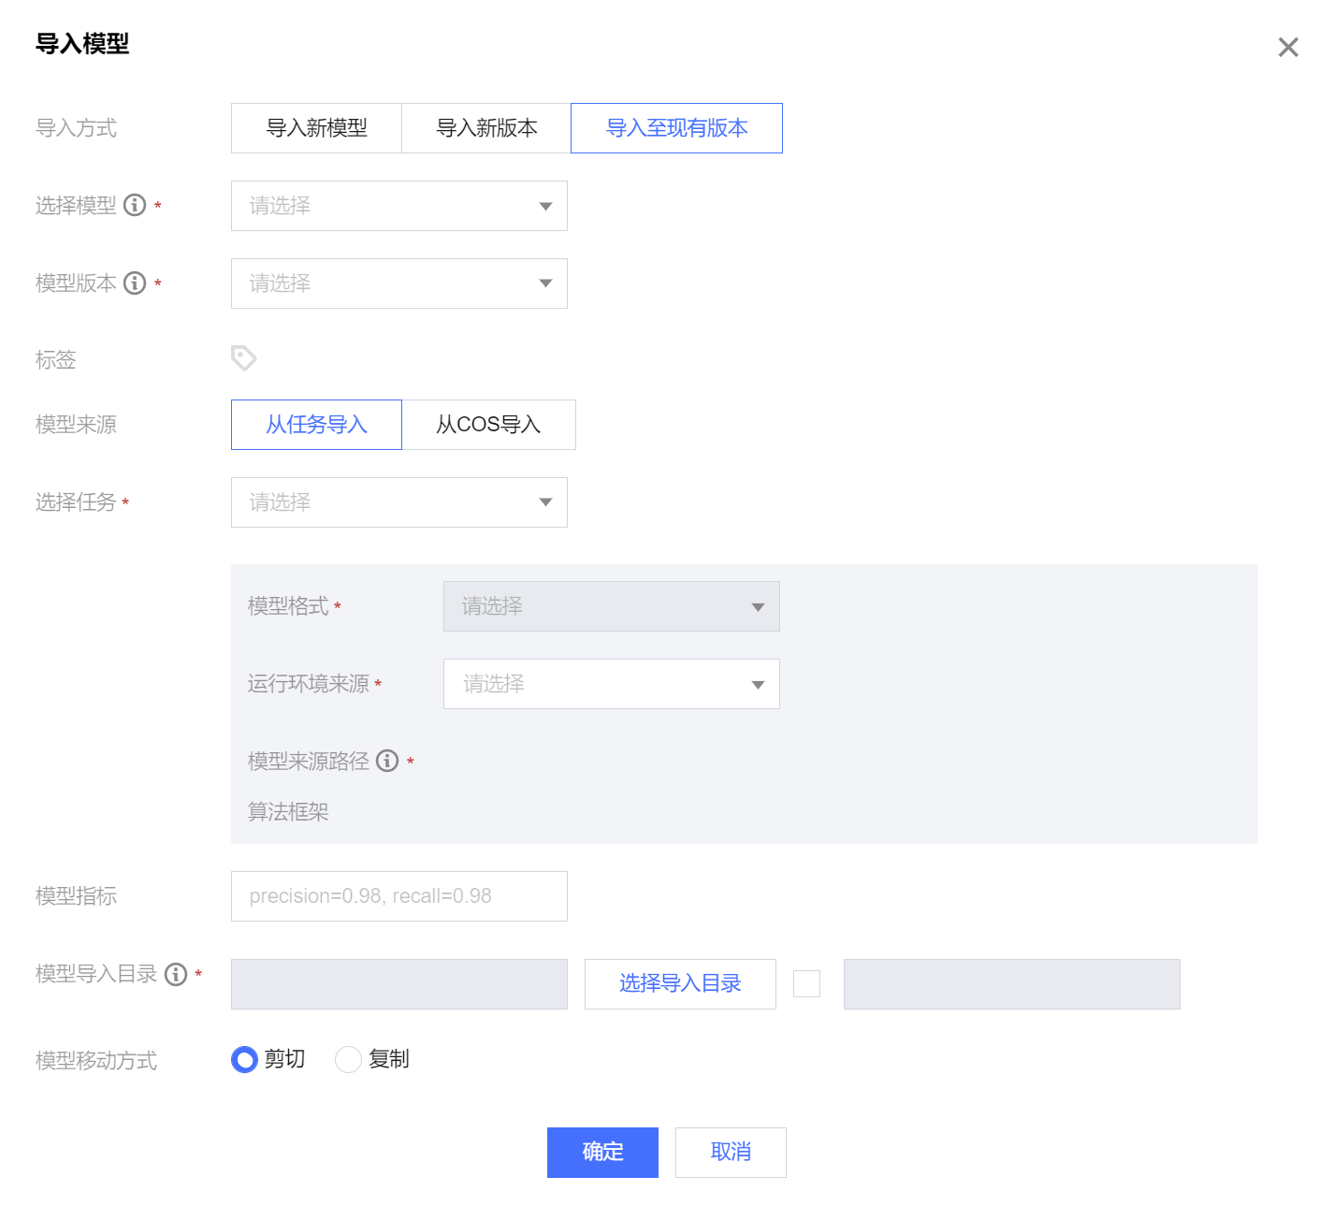
Task: Select the 导入新模型 import method
Action: pyautogui.click(x=316, y=128)
